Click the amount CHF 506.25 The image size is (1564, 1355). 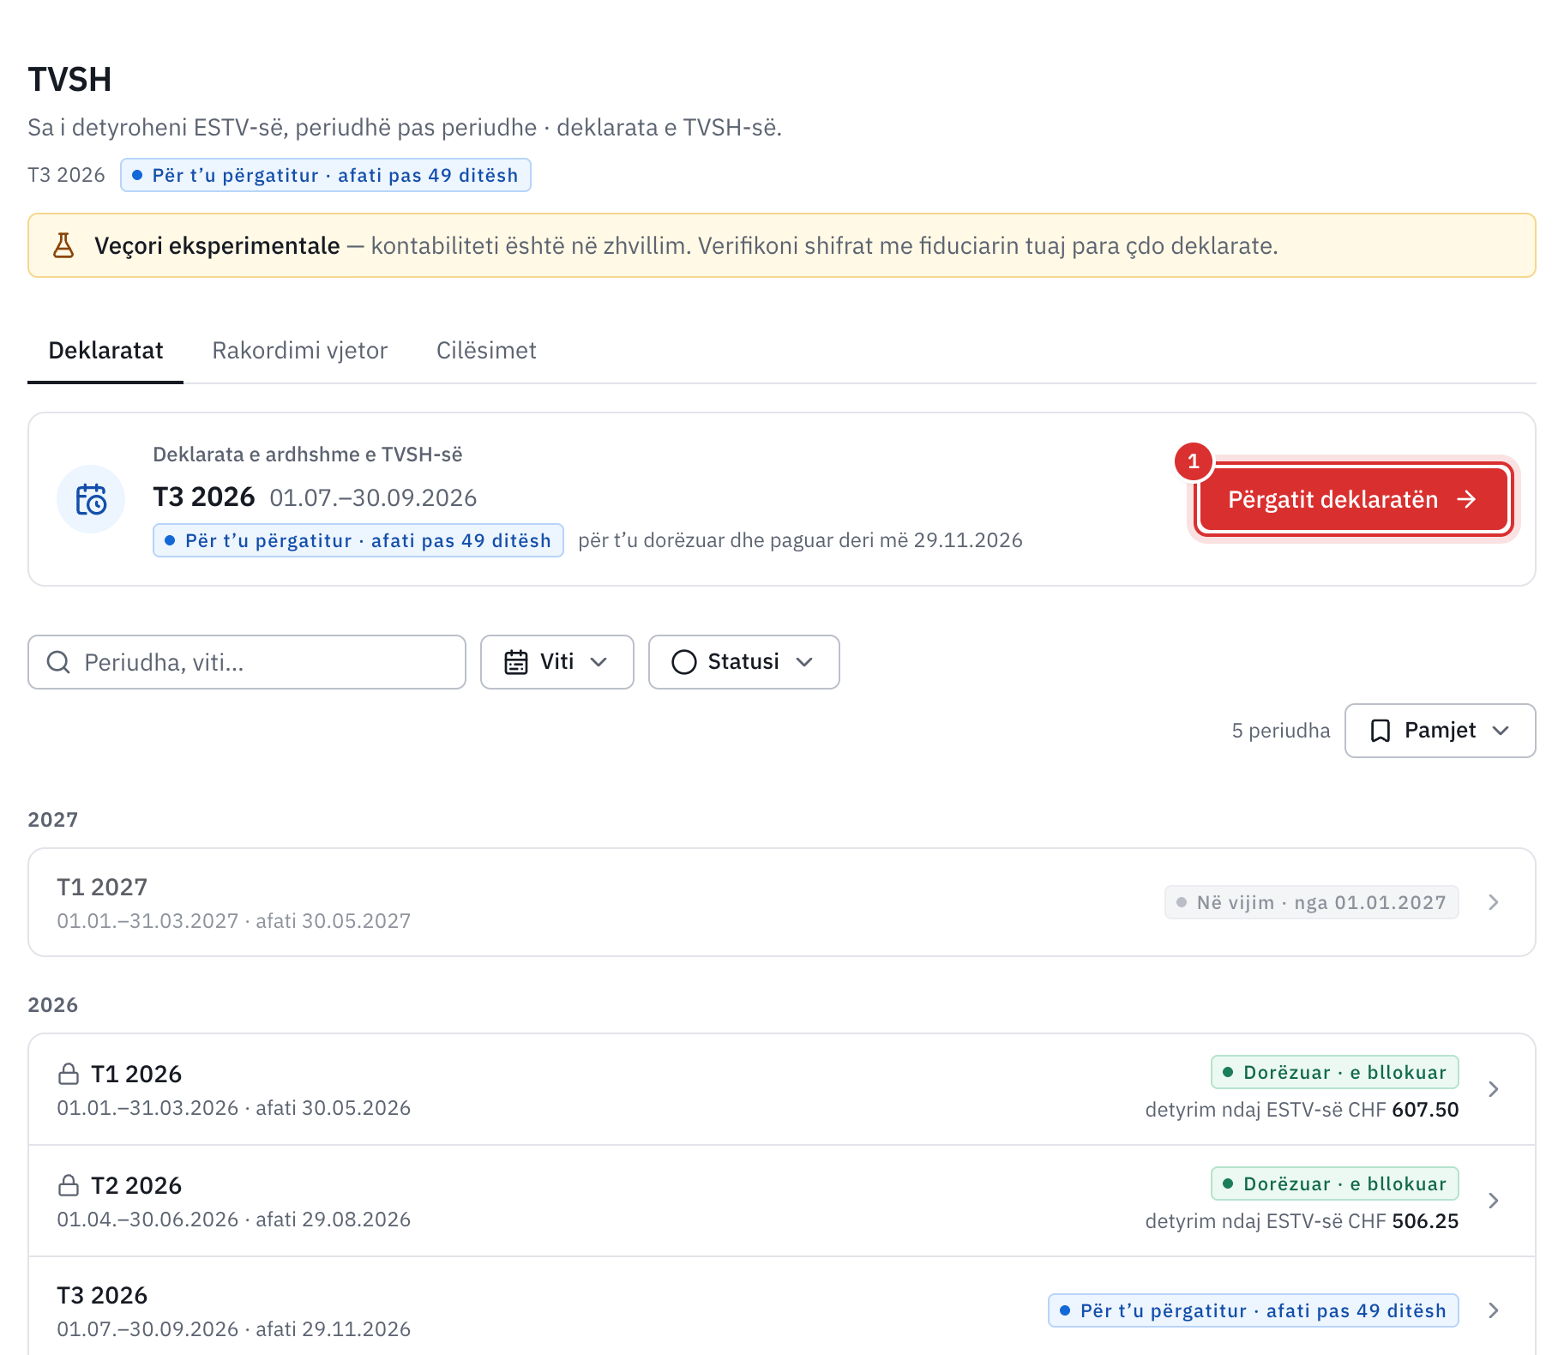[x=1404, y=1221]
